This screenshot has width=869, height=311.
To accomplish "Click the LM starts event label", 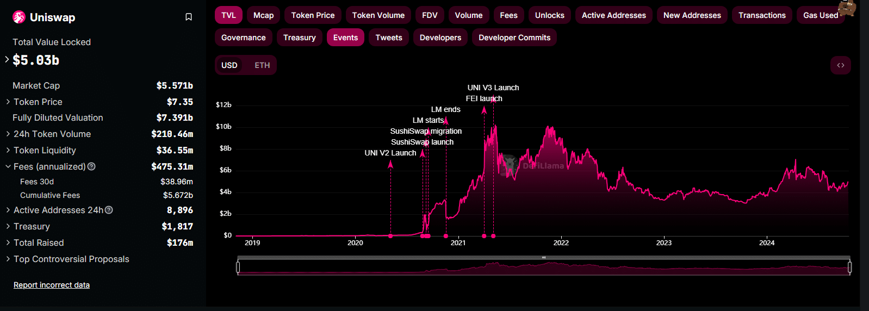I will coord(428,120).
